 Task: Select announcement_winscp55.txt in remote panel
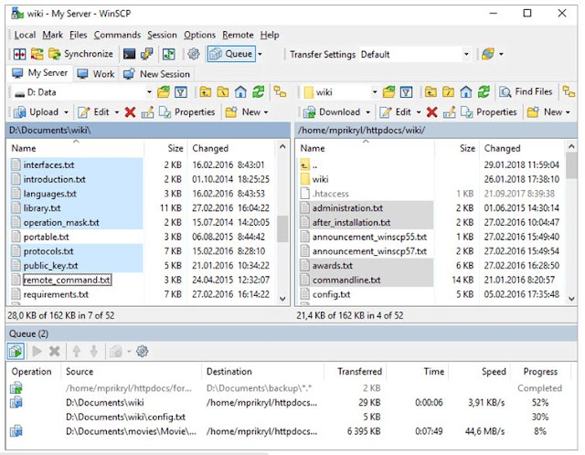tap(369, 237)
